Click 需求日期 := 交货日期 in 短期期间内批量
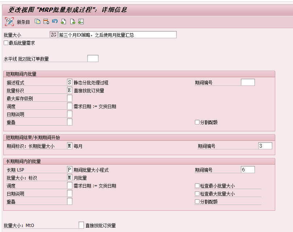The image size is (293, 232). click(x=95, y=106)
